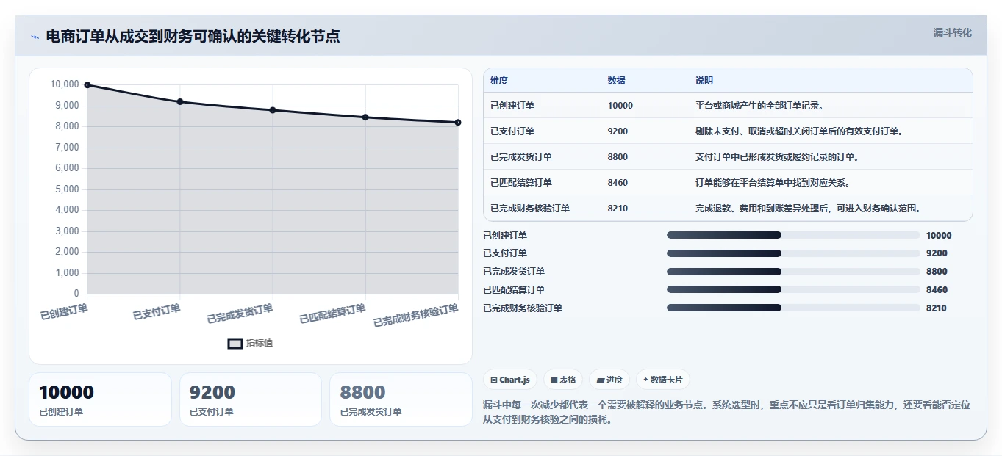This screenshot has width=1002, height=456.
Task: Click the 已创建订单 progress bar
Action: [x=793, y=236]
